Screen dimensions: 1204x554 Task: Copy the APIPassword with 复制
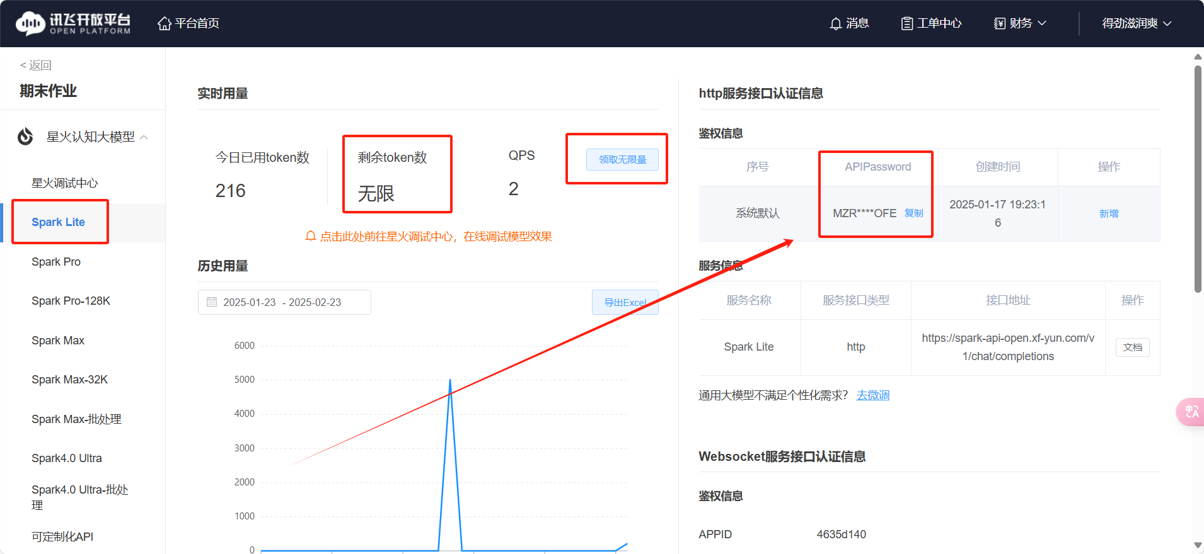913,213
